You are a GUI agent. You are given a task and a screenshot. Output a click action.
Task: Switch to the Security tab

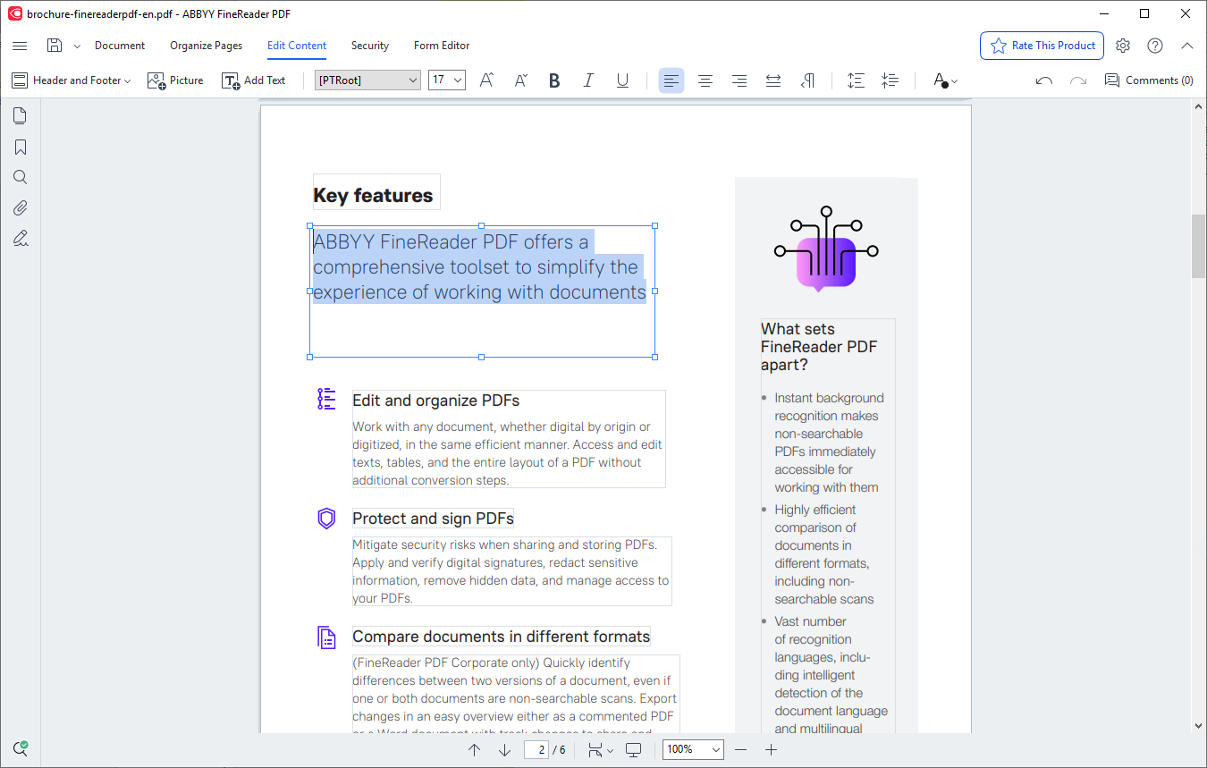(369, 46)
